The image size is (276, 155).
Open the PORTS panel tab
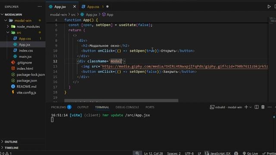[x=150, y=107]
